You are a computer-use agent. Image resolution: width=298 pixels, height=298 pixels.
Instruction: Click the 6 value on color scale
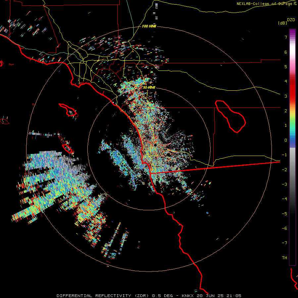(286, 52)
